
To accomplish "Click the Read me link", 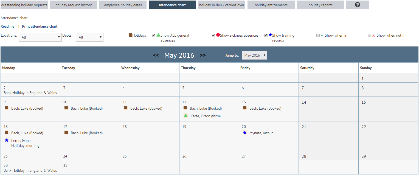I will (x=7, y=26).
